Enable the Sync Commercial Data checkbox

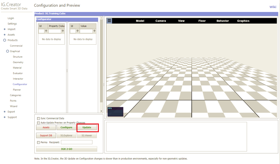39,119
